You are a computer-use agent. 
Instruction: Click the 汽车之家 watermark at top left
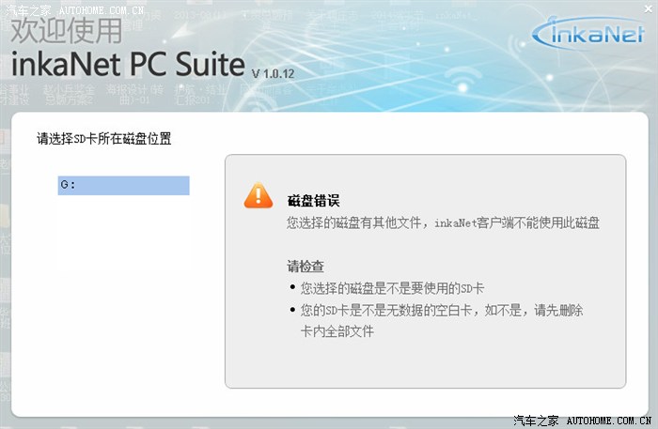click(29, 9)
